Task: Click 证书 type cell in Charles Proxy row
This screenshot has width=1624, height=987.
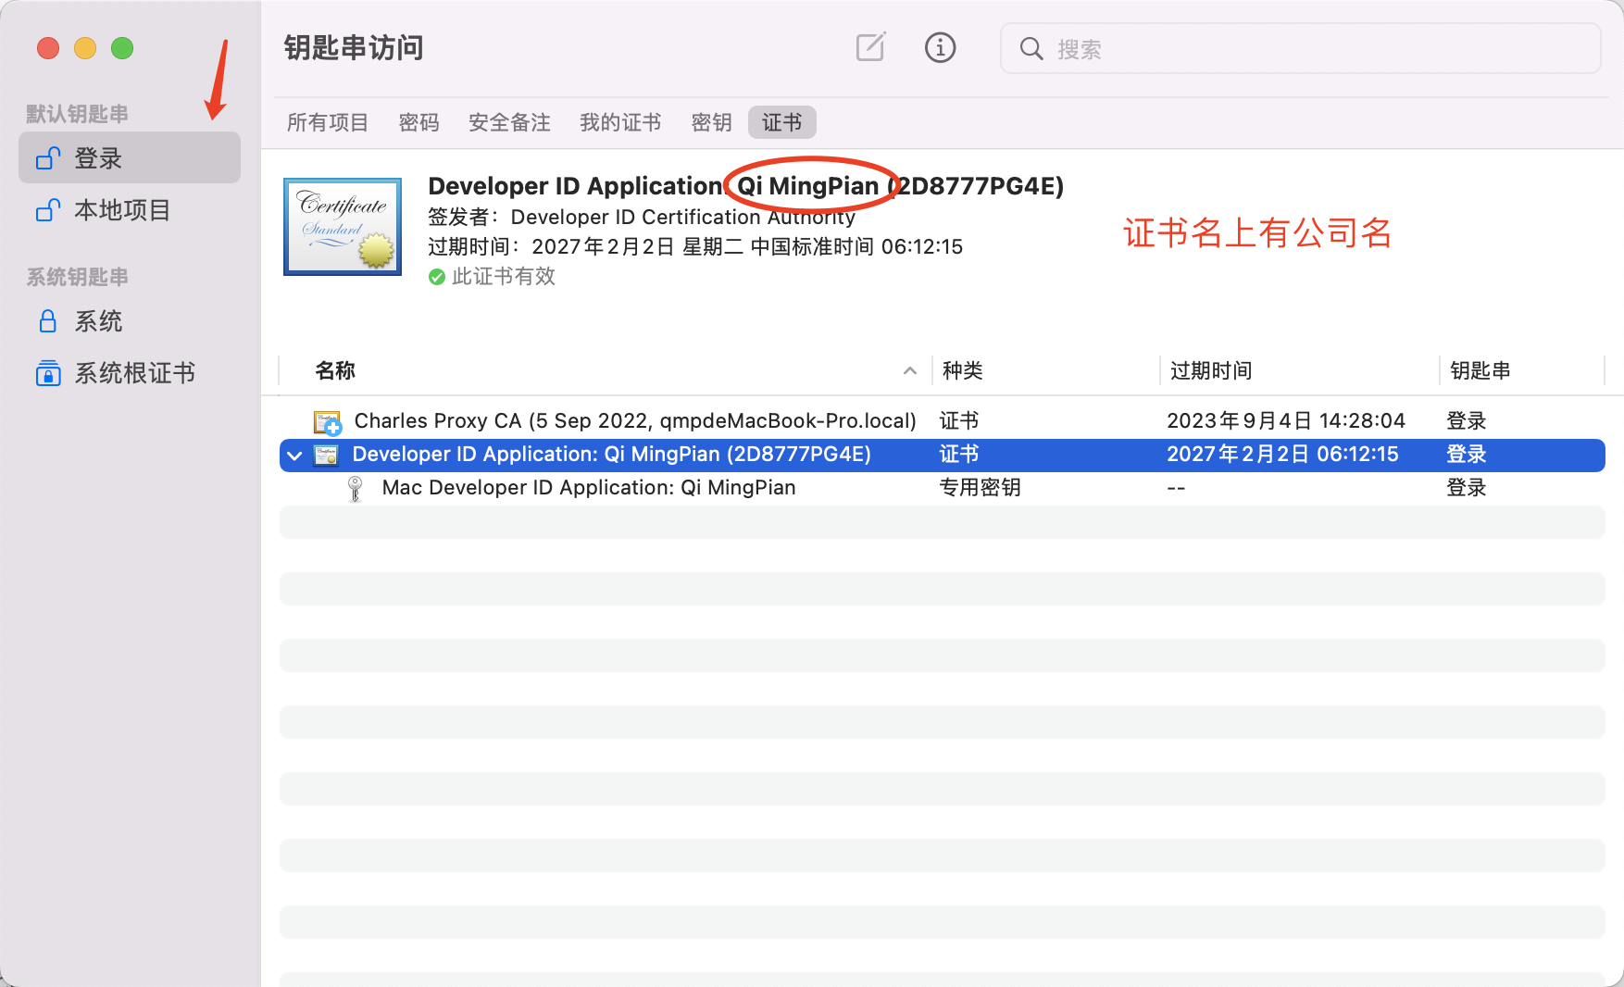Action: pos(959,421)
